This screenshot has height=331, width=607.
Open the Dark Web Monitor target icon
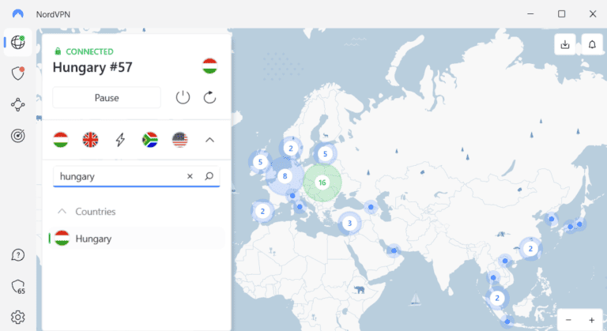coord(17,136)
